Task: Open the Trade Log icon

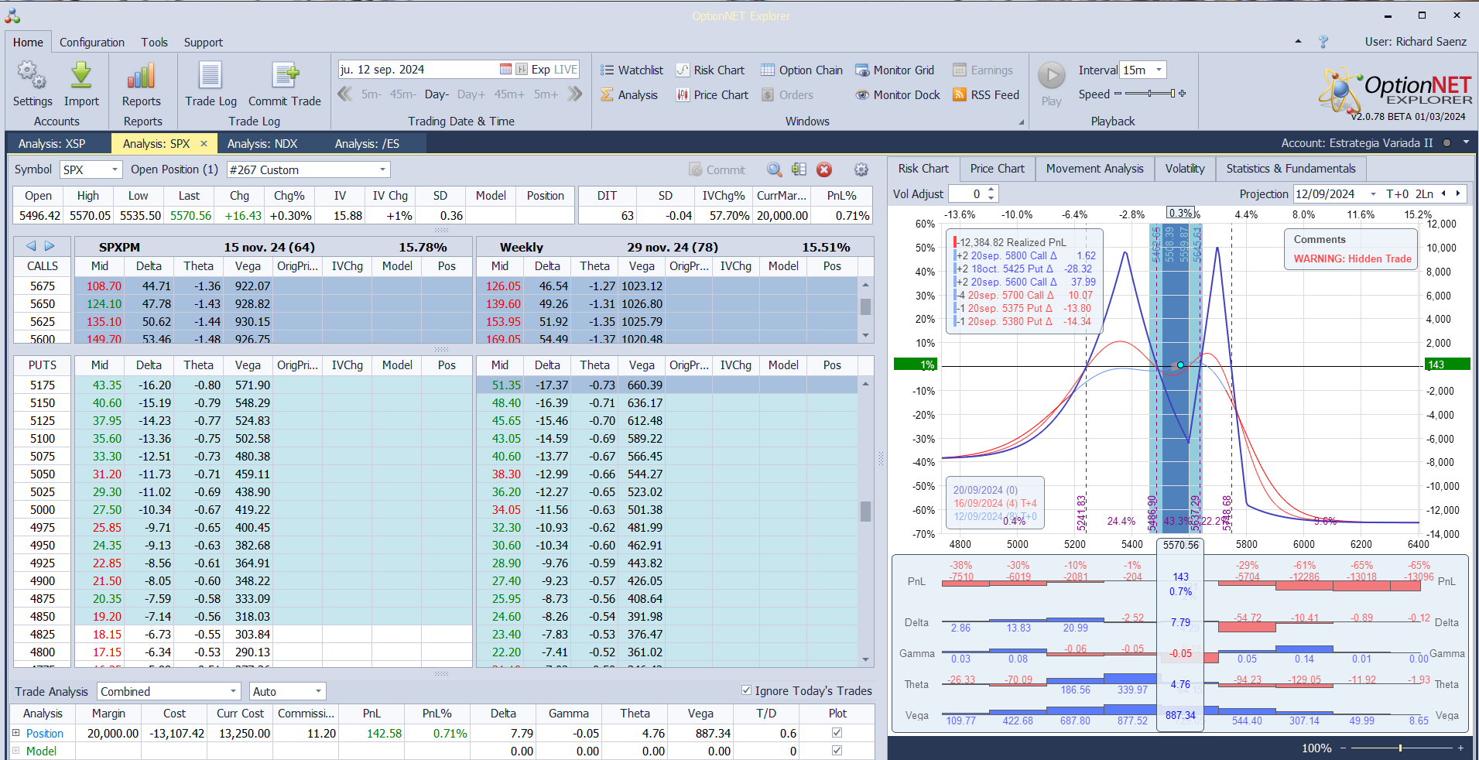Action: tap(211, 76)
